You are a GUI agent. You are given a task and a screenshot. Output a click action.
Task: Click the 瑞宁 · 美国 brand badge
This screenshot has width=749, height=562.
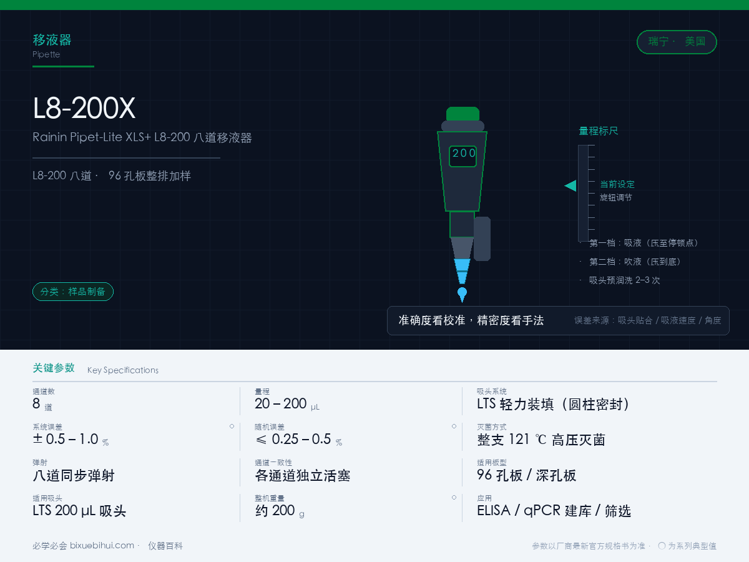point(677,42)
